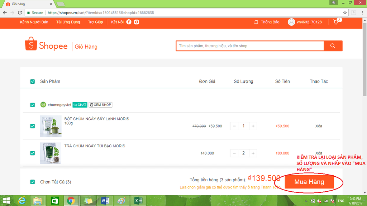Switch to Excel from the taskbar
Image resolution: width=367 pixels, height=206 pixels.
coord(138,201)
